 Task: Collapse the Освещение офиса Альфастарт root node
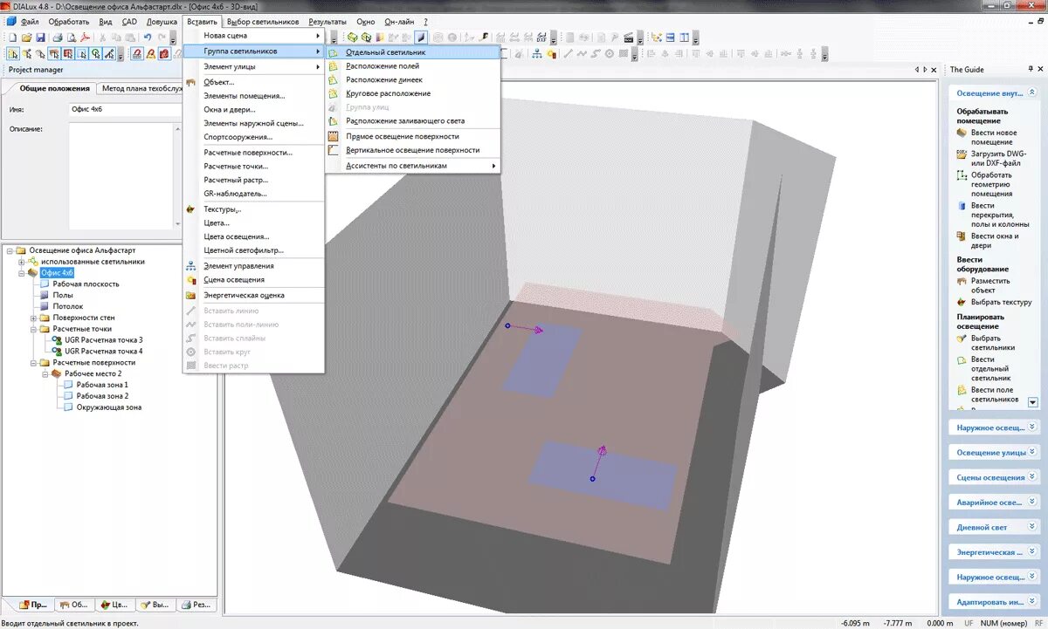coord(9,250)
